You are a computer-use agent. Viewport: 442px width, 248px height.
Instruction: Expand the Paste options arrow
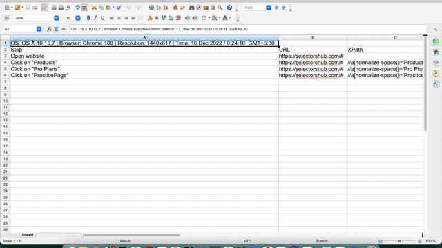[x=113, y=8]
